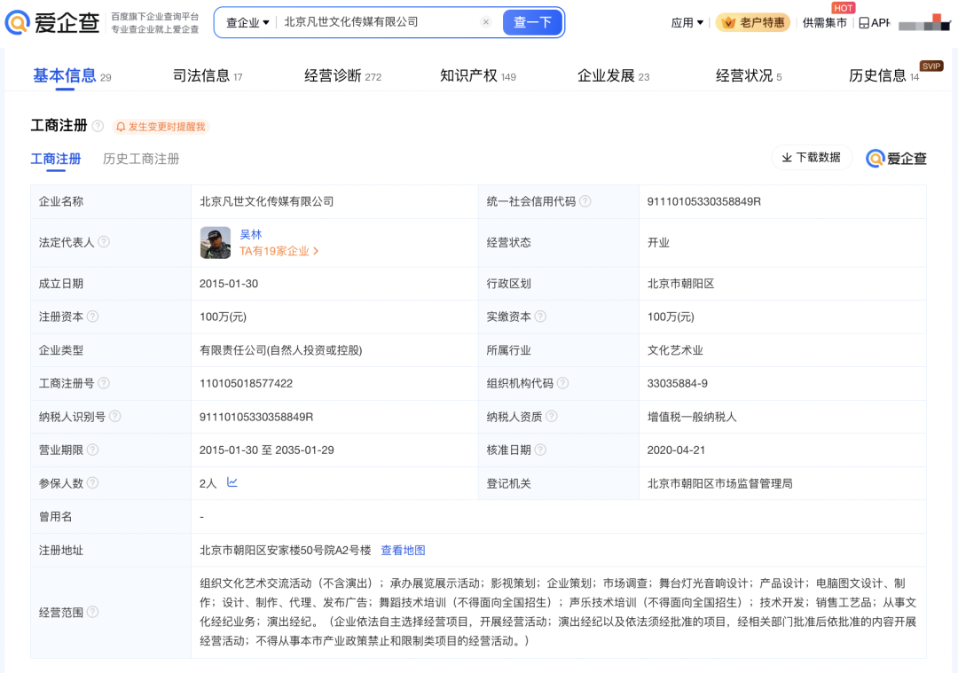The width and height of the screenshot is (958, 673).
Task: Clear the search box with the X icon
Action: tap(485, 22)
